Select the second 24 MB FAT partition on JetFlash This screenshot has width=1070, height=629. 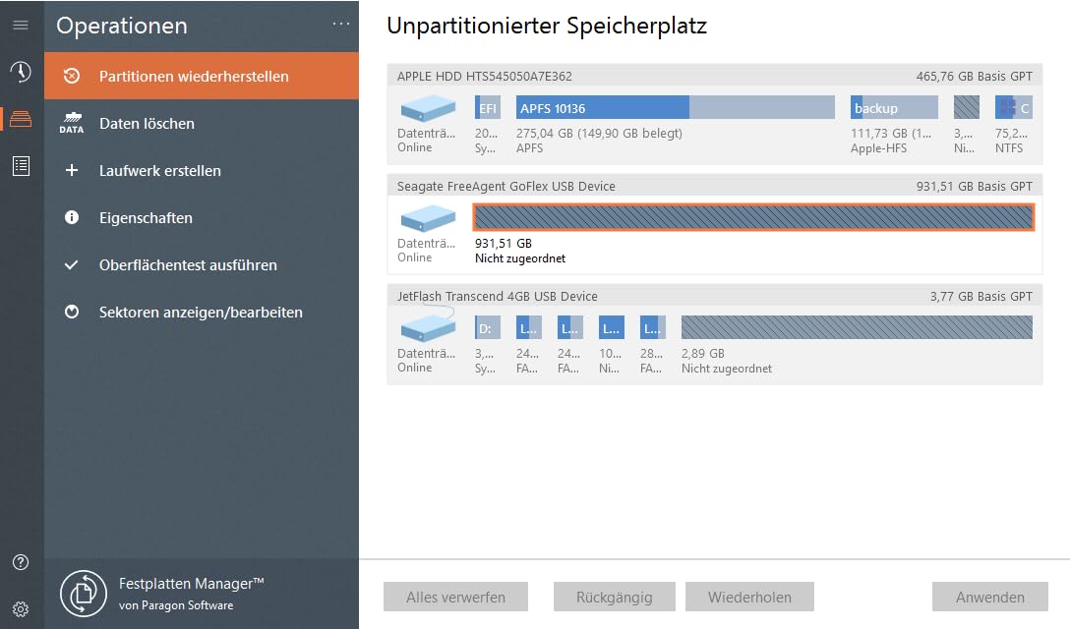pos(569,327)
